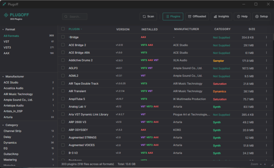
Task: Open the kebab menu for Addictive Drums 2
Action: click(266, 60)
